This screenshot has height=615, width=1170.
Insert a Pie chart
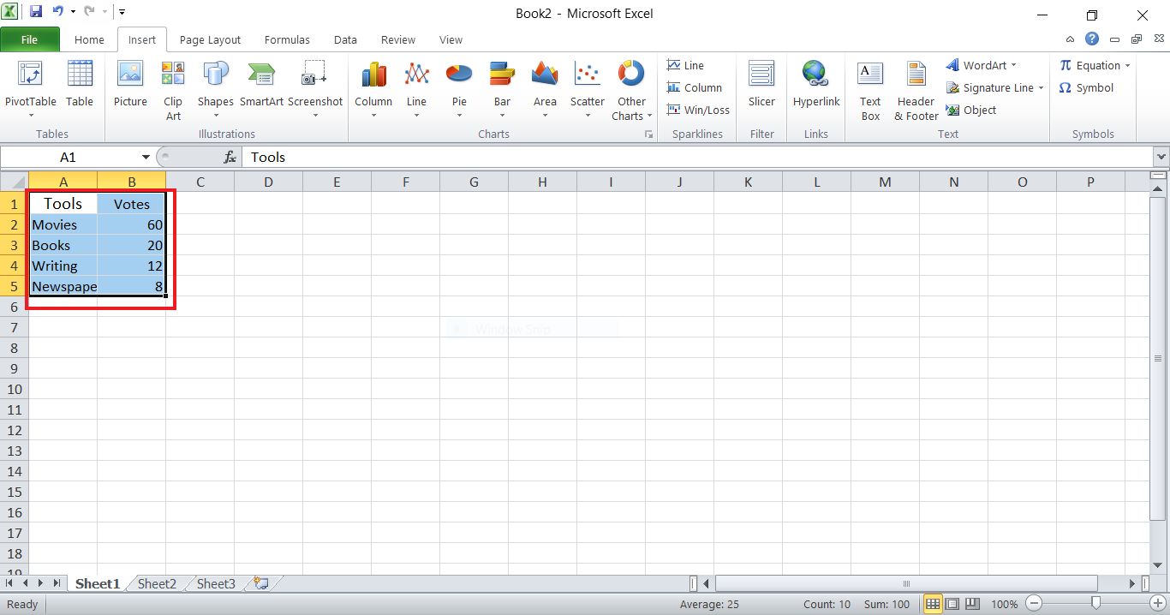(x=459, y=90)
